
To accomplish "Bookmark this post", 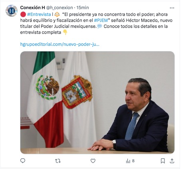I will (163, 161).
